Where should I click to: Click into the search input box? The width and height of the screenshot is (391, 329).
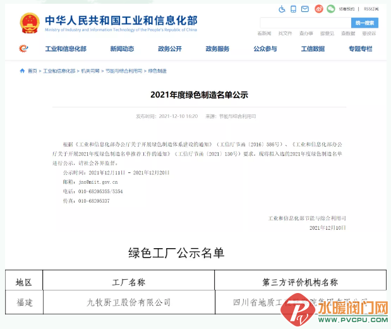tap(306, 23)
